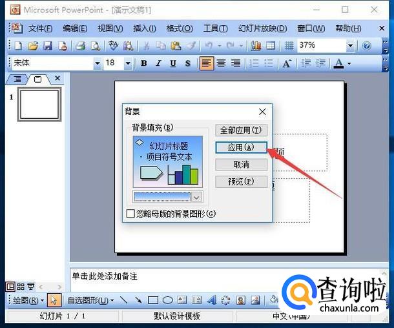Select Align Left alignment

pyautogui.click(x=207, y=63)
